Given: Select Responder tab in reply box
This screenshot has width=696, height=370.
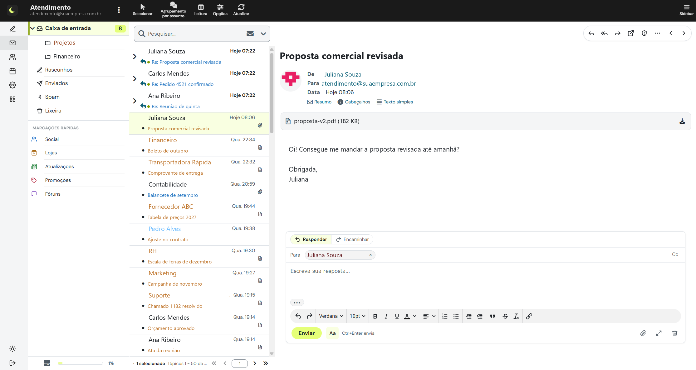Looking at the screenshot, I should tap(311, 239).
